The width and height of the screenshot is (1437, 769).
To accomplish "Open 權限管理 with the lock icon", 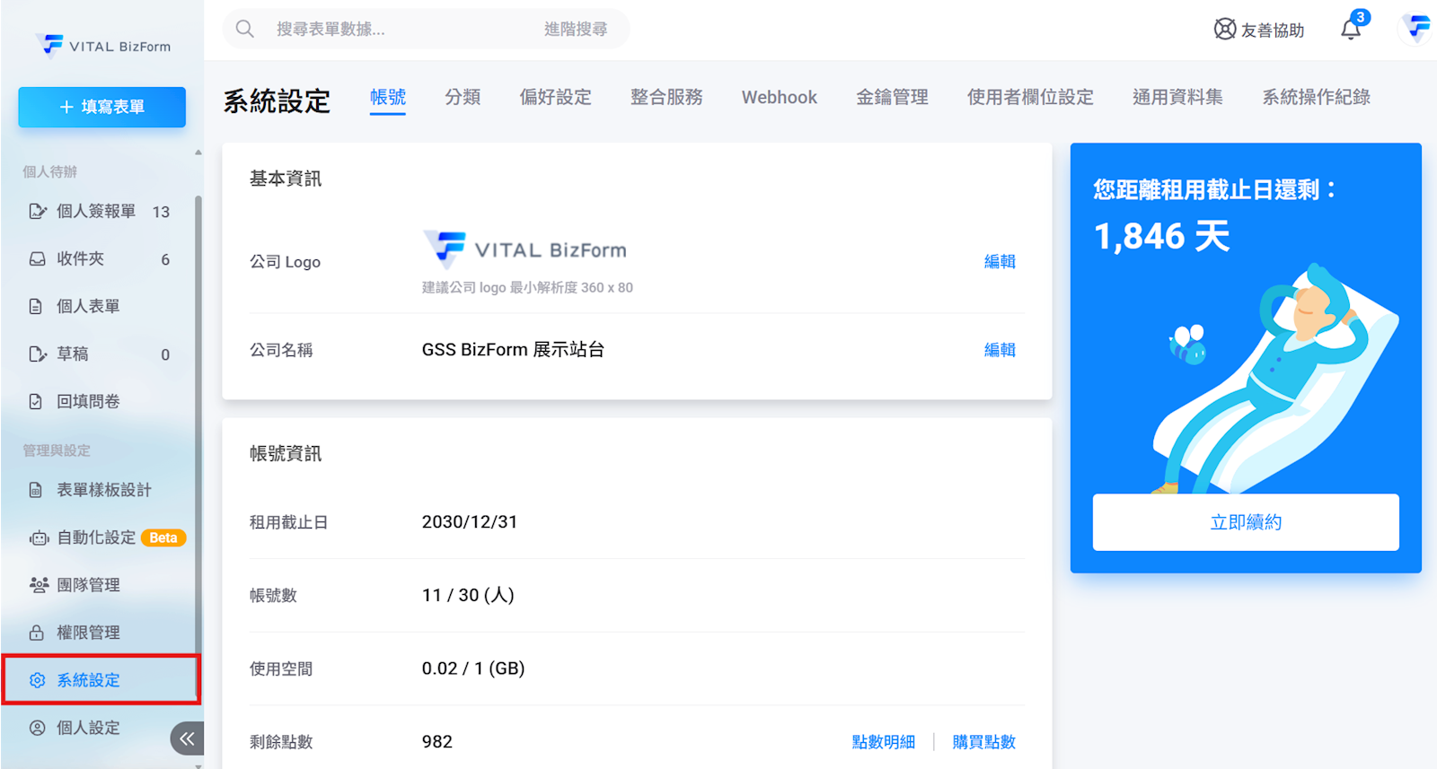I will coord(88,633).
